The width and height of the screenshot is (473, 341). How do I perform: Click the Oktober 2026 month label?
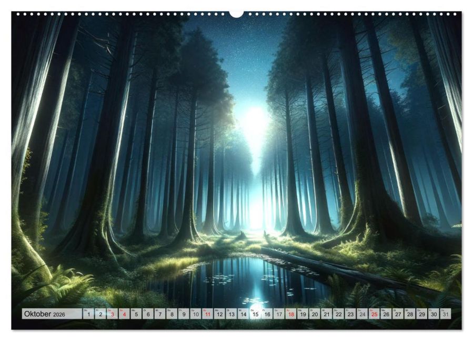point(45,314)
